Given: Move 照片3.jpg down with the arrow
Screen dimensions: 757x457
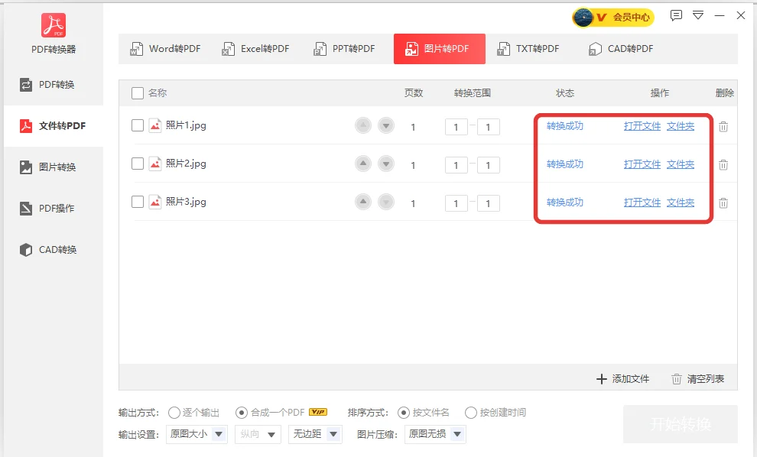Looking at the screenshot, I should coord(386,202).
